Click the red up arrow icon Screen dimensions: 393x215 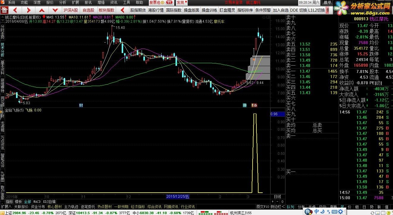point(42,10)
